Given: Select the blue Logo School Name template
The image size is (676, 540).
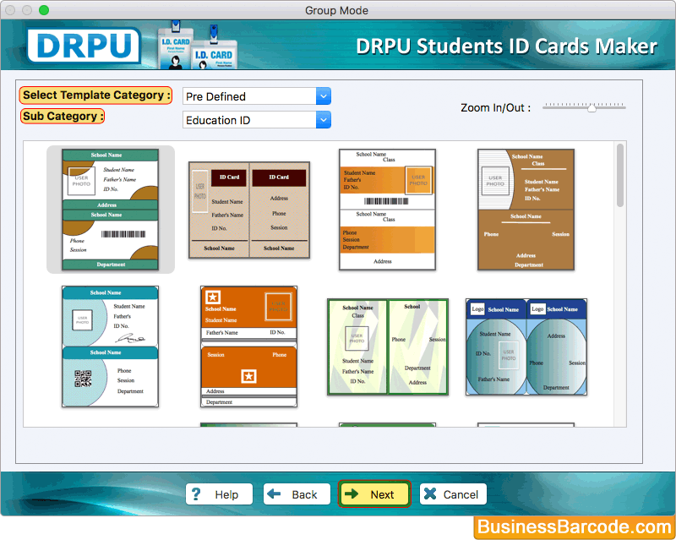Looking at the screenshot, I should [526, 346].
